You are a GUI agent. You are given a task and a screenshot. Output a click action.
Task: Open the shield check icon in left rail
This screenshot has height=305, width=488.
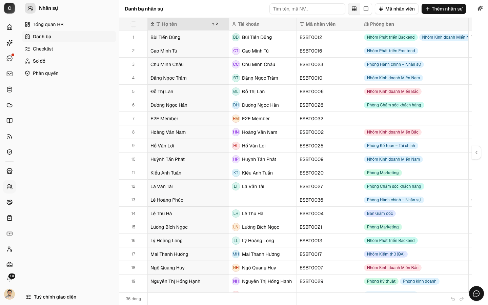(x=9, y=152)
